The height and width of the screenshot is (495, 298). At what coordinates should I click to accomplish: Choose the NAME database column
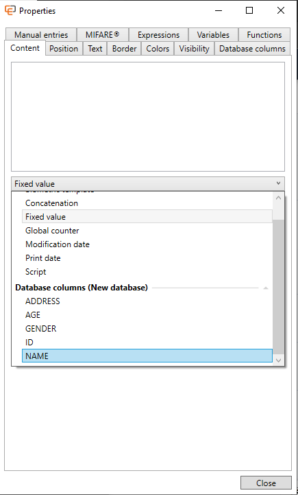pyautogui.click(x=147, y=356)
